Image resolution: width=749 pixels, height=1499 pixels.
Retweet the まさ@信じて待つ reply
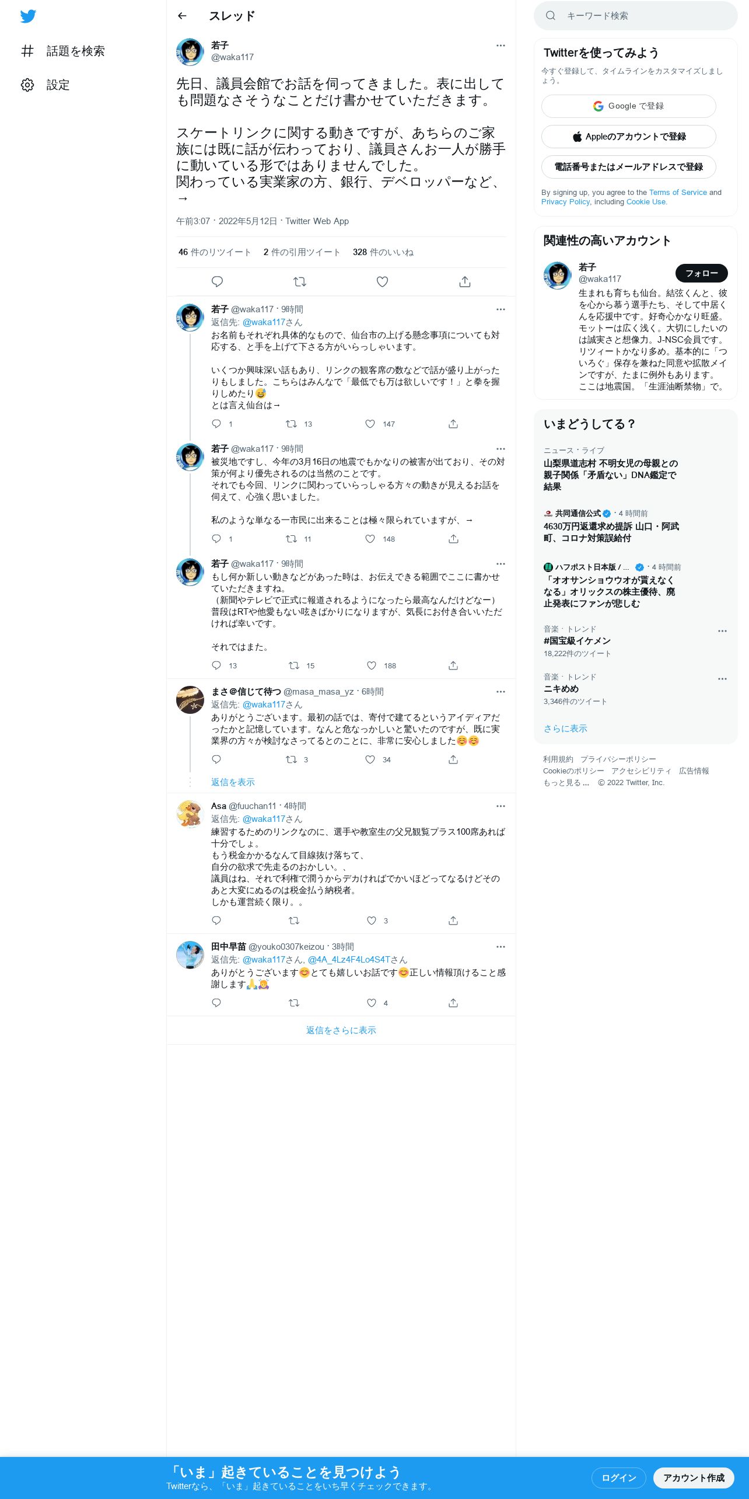click(x=291, y=759)
